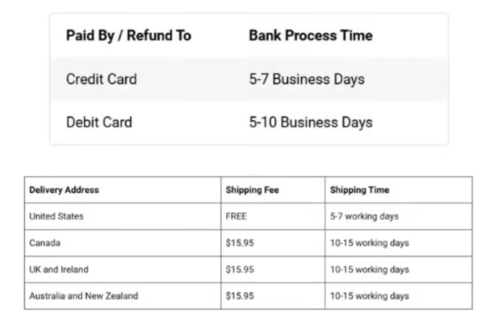497x316 pixels.
Task: Click the "5-10 Business Days" cell
Action: pos(310,122)
